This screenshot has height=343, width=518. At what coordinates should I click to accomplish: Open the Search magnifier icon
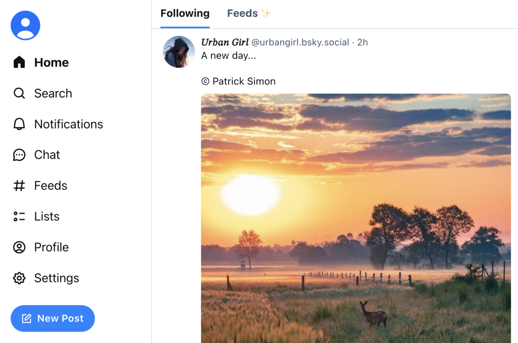tap(19, 93)
